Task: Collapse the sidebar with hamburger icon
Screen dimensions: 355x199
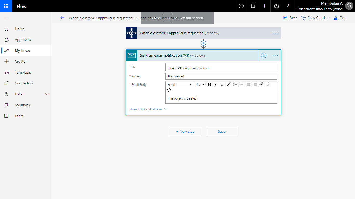Action: (6, 18)
